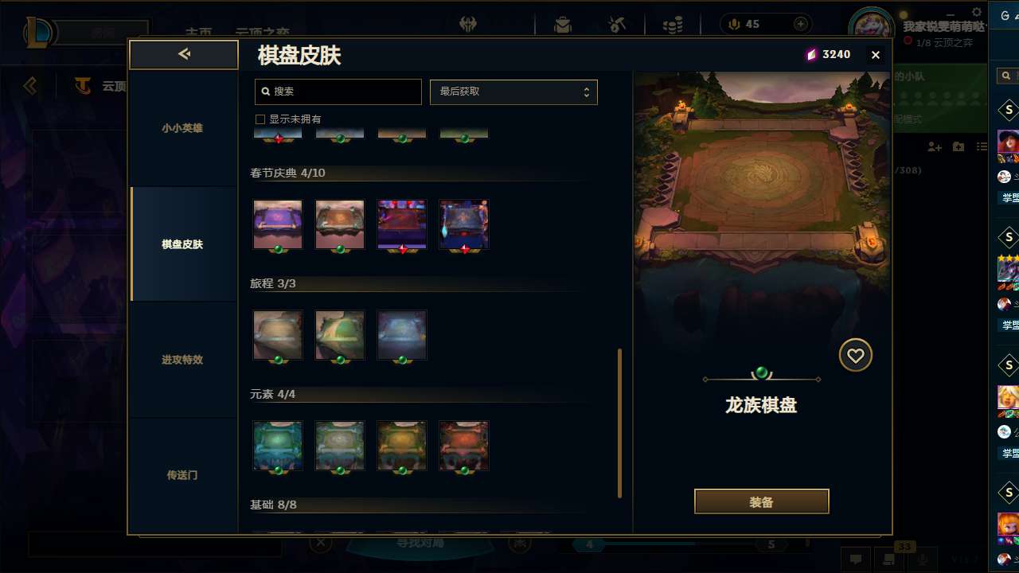Switch to the 进攻特效 tab
The image size is (1019, 573).
182,360
